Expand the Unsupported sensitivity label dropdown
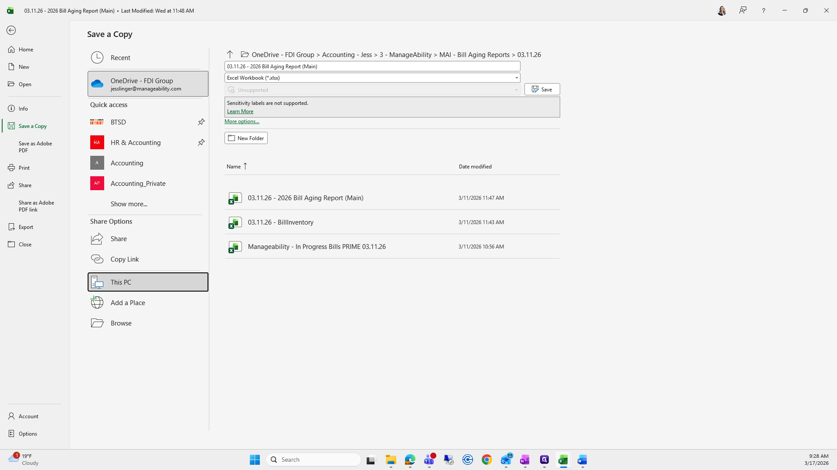The height and width of the screenshot is (470, 837). [x=516, y=90]
